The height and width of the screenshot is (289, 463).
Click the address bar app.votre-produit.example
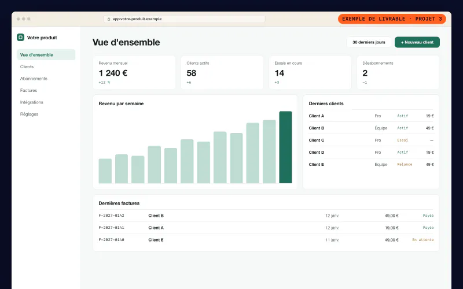[x=184, y=19]
